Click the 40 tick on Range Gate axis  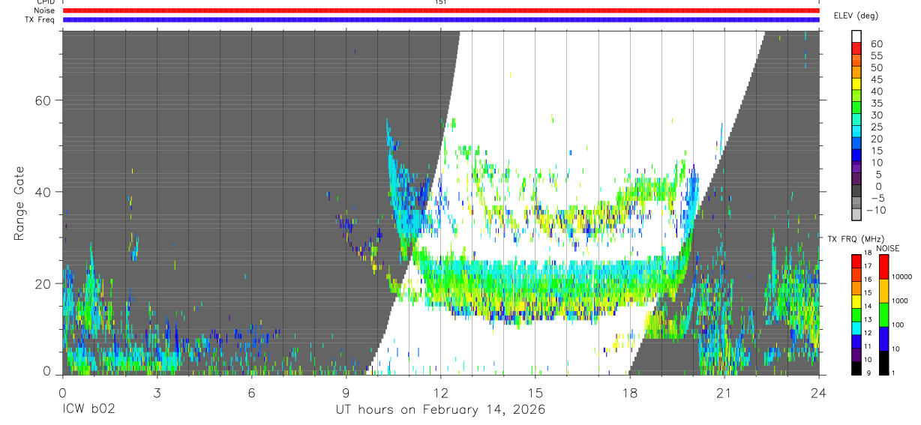pos(43,192)
